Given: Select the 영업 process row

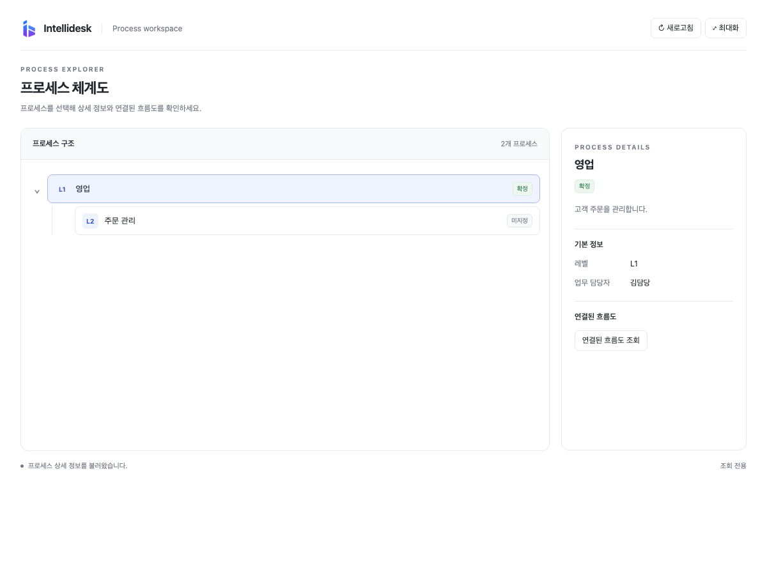Looking at the screenshot, I should (x=293, y=188).
